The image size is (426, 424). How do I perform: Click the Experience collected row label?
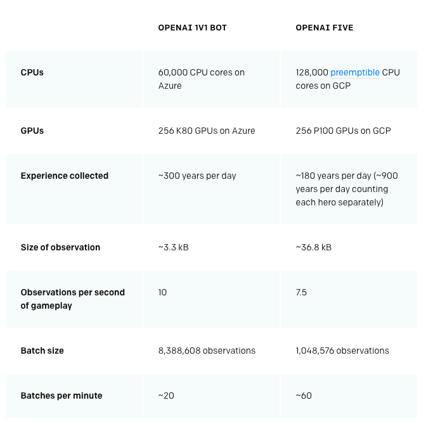click(65, 176)
